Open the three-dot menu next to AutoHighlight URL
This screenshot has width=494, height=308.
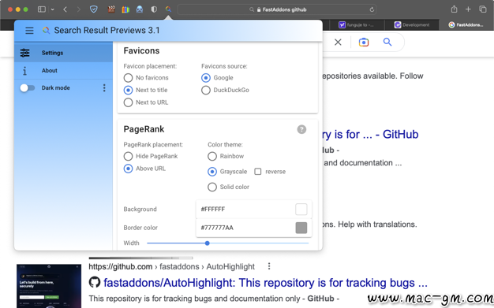point(269,266)
